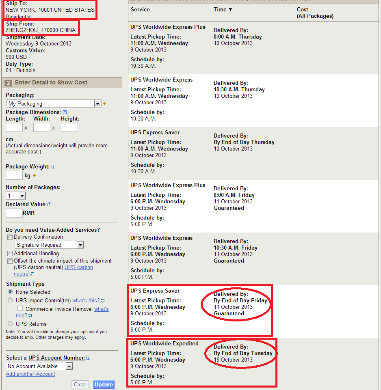Click the external-link icon after Import Control what's this

pyautogui.click(x=103, y=301)
